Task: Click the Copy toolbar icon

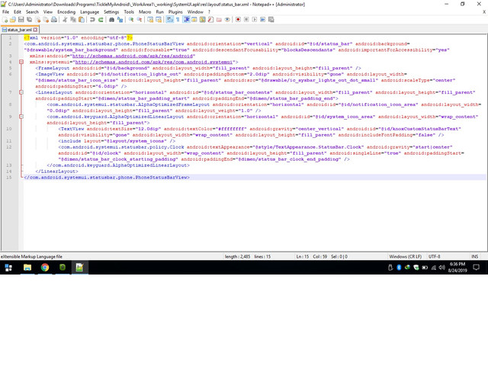Action: point(73,20)
